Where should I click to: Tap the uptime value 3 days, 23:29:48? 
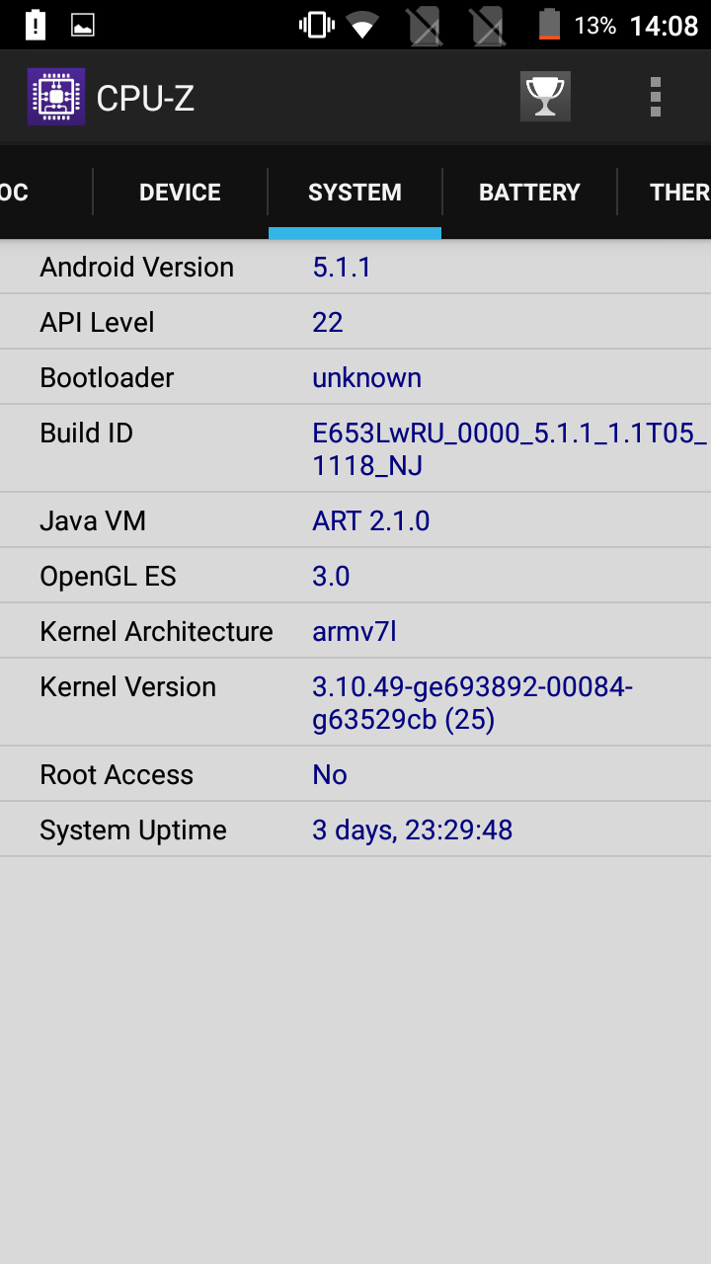pyautogui.click(x=413, y=829)
